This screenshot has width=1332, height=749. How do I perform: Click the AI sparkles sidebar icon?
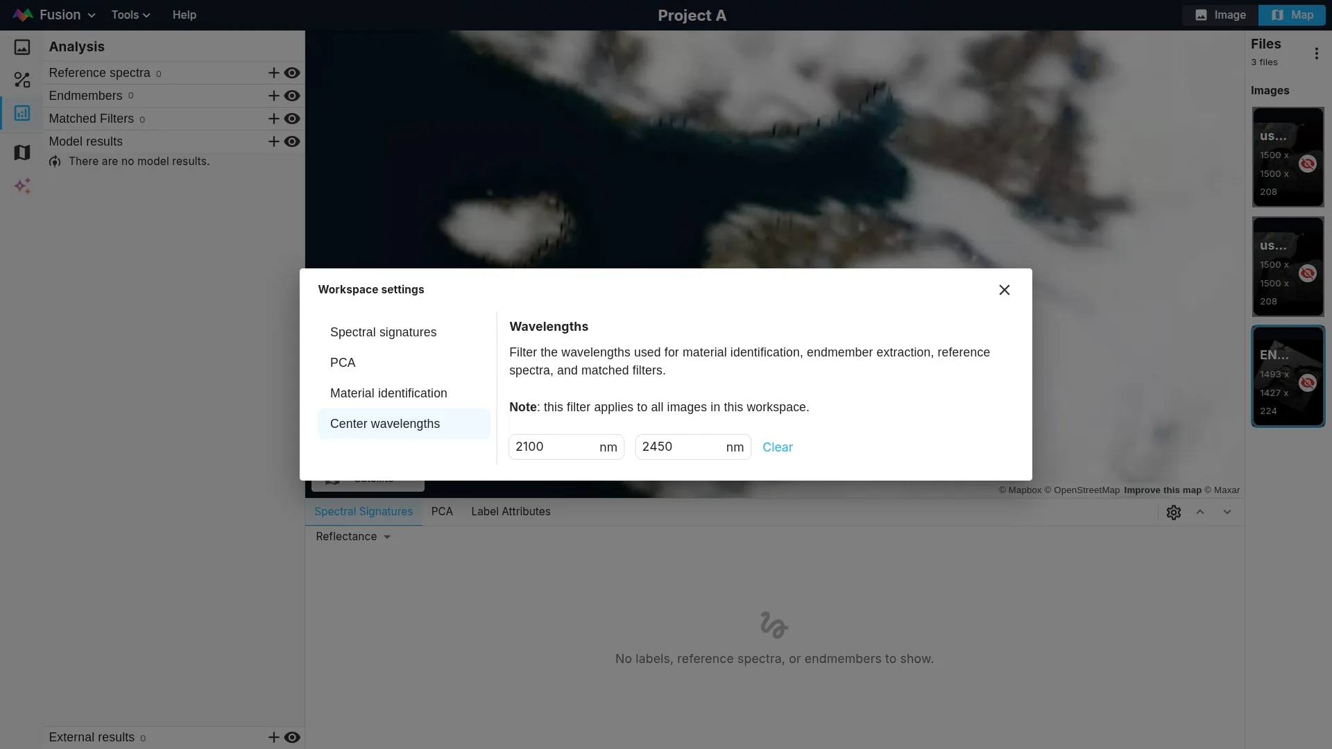(22, 186)
